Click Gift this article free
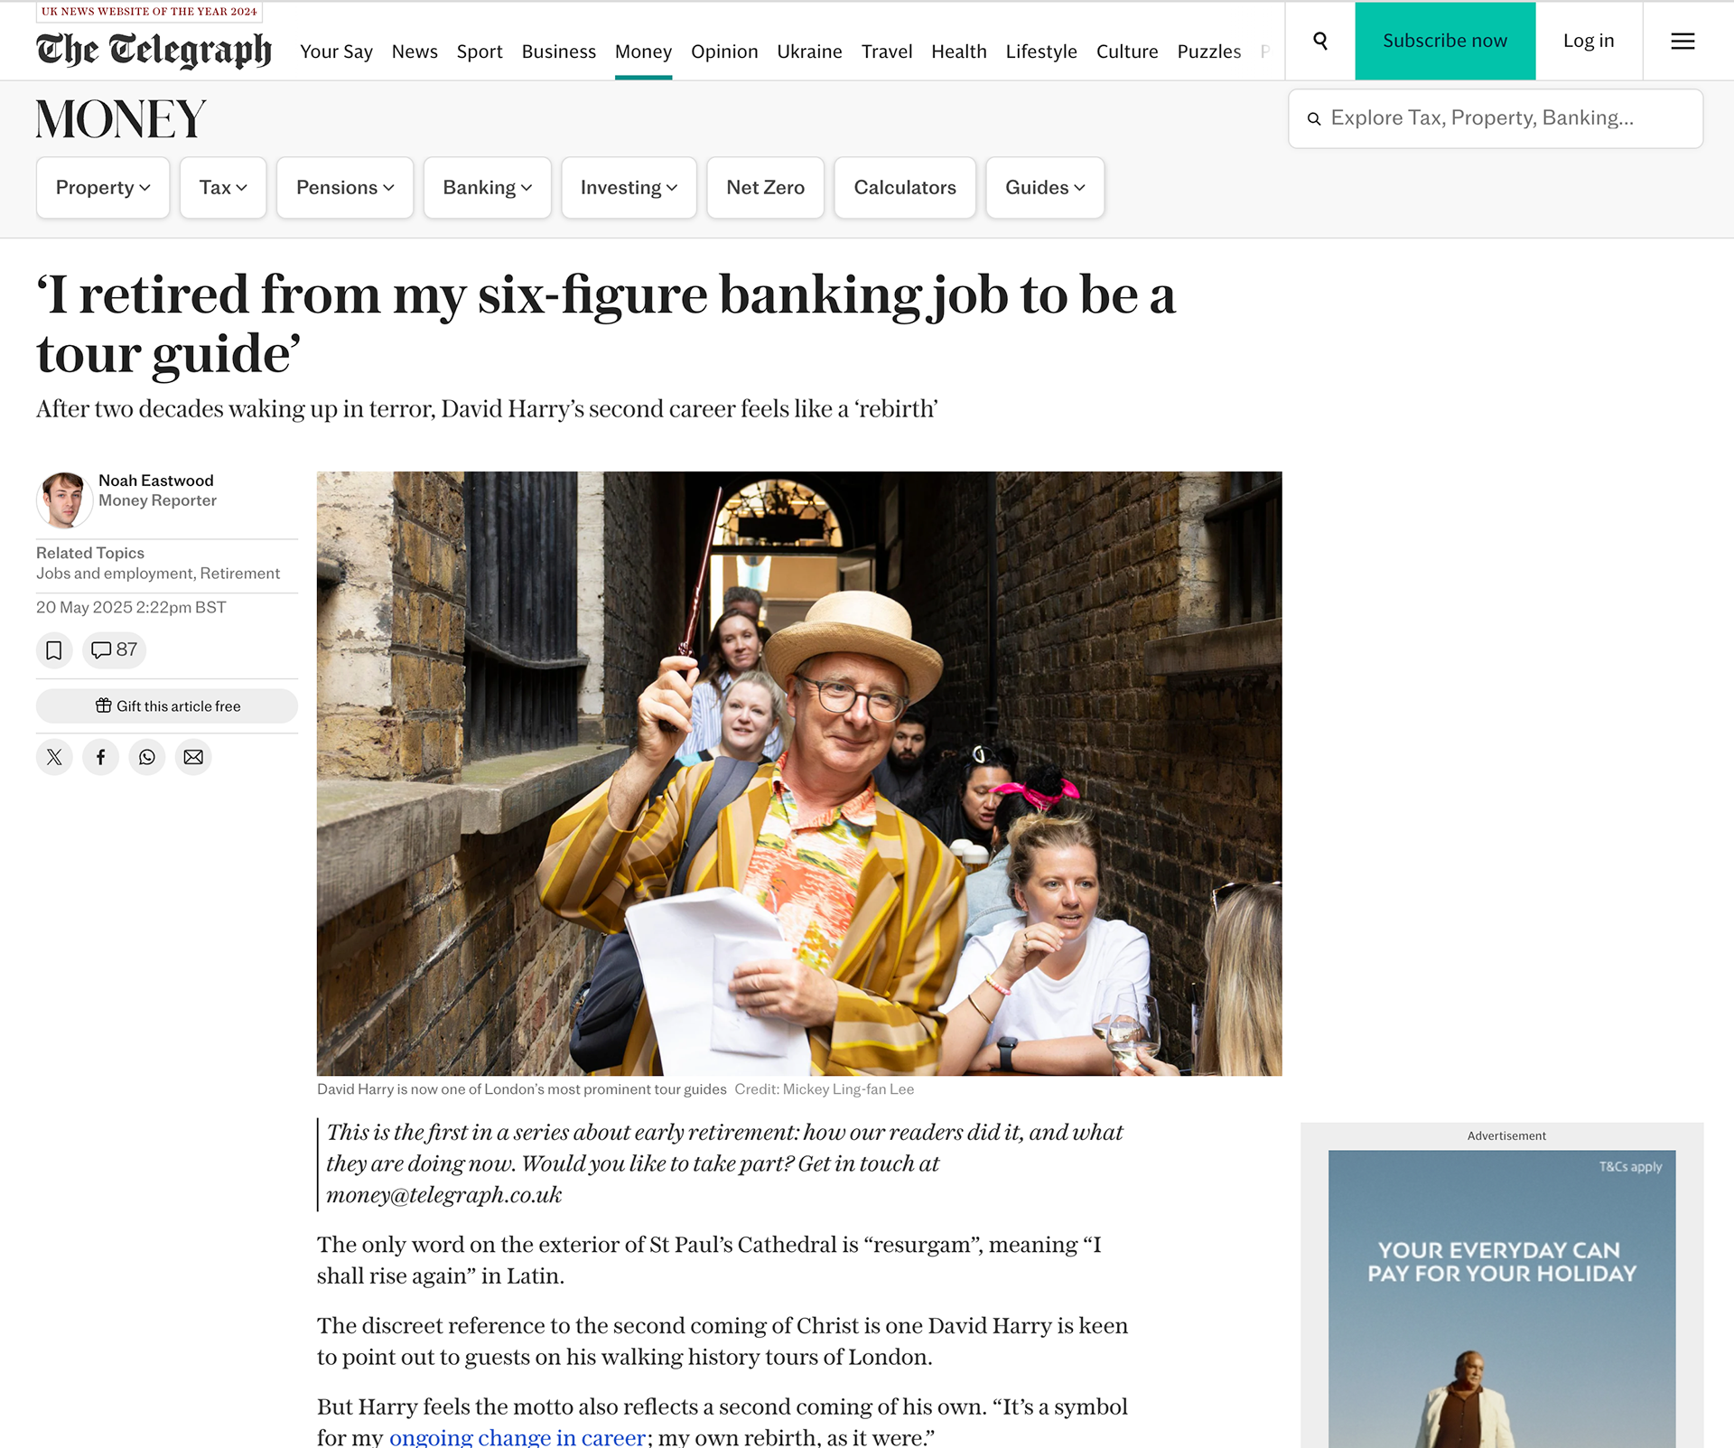1734x1448 pixels. click(167, 706)
